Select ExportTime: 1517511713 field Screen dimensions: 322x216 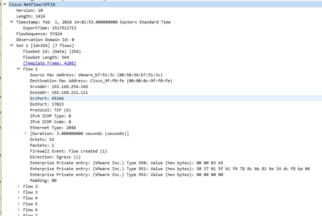coord(50,28)
